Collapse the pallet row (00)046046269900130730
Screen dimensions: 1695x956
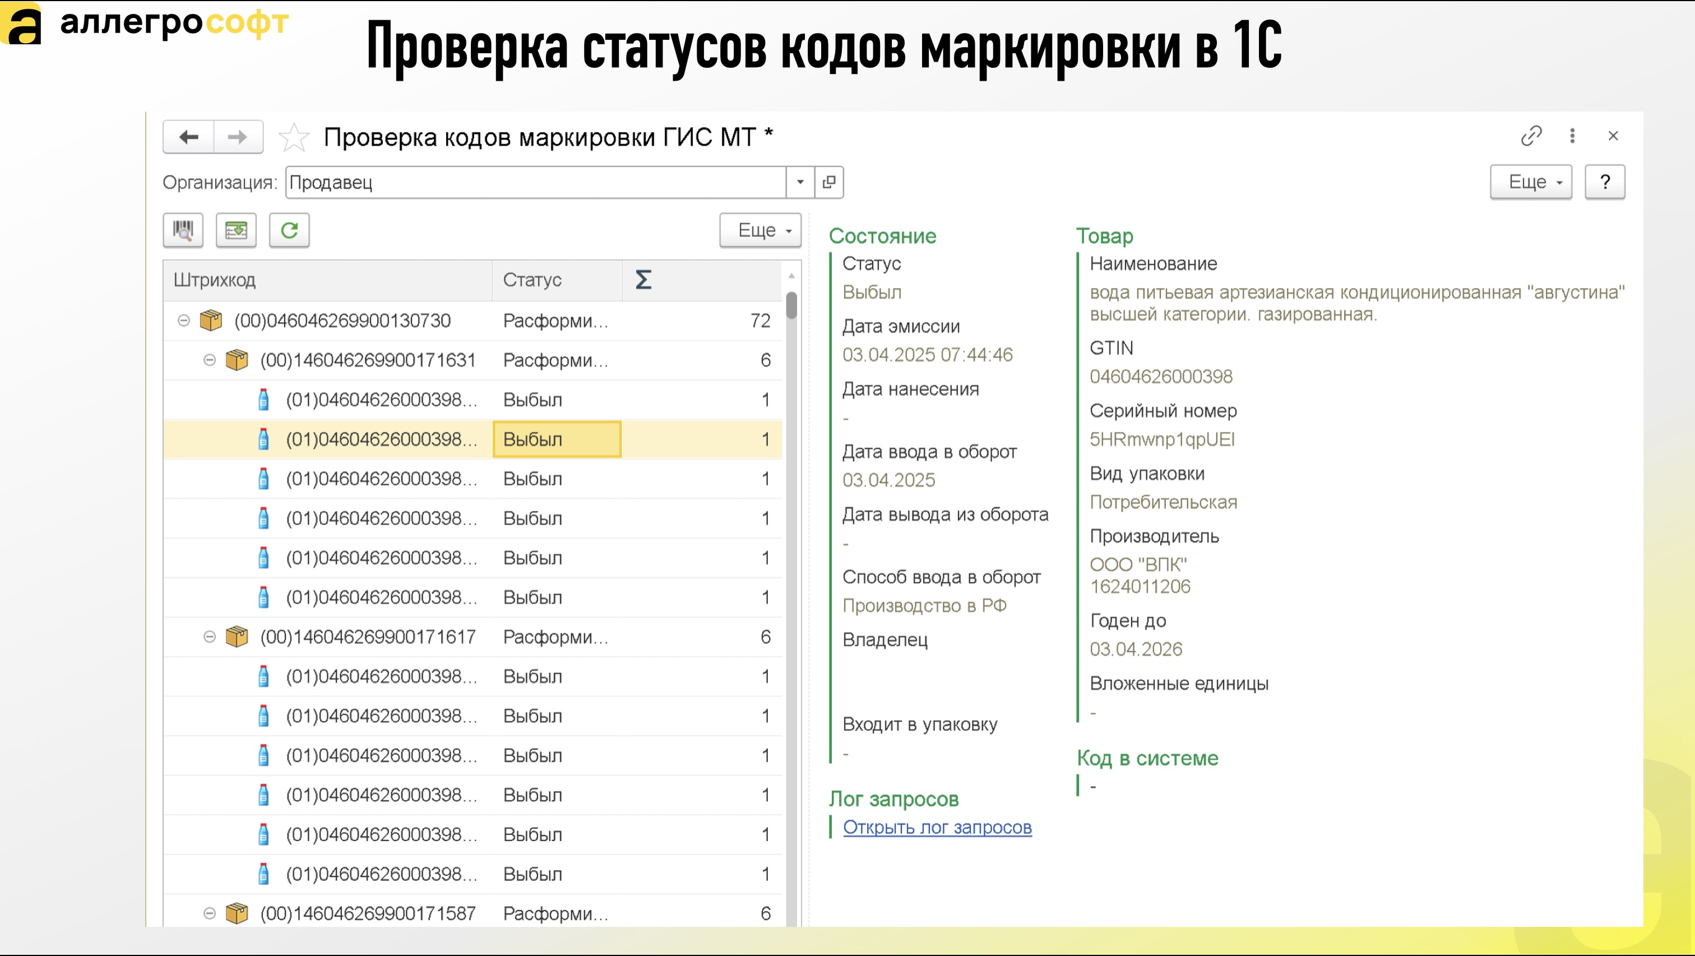click(184, 321)
